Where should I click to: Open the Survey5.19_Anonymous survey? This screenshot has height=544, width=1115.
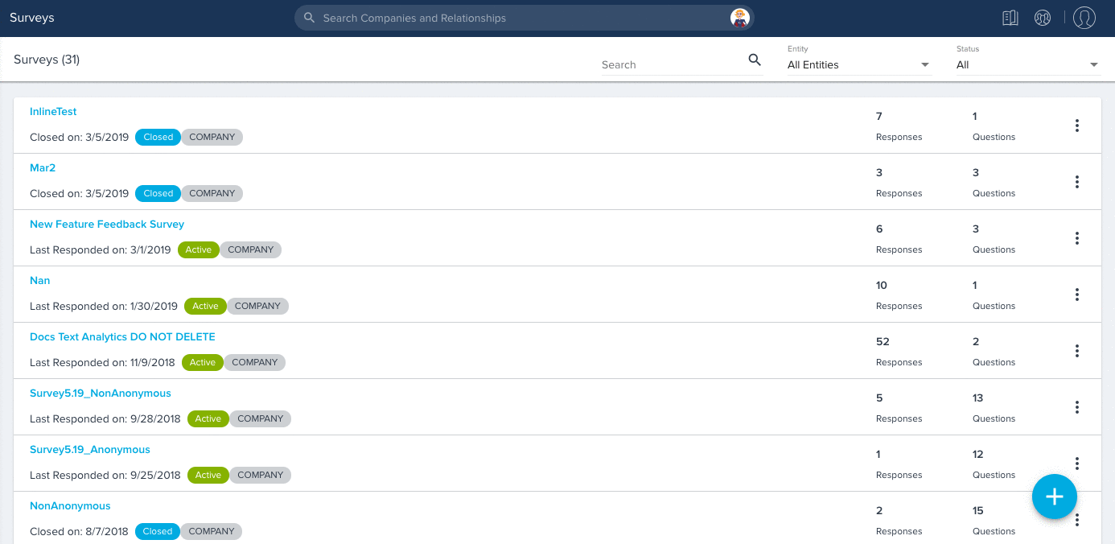click(90, 450)
